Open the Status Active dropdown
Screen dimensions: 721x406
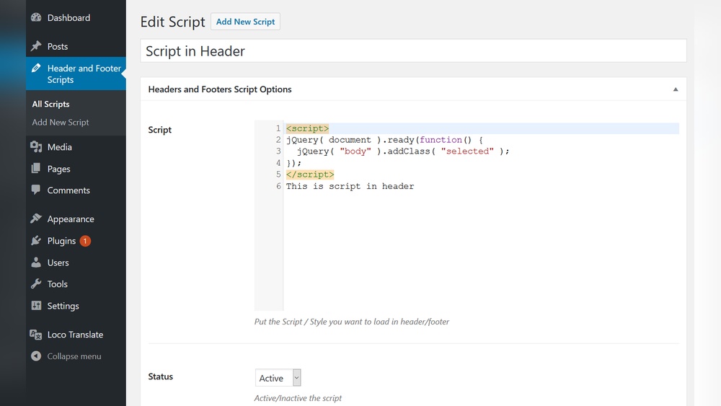(x=278, y=378)
